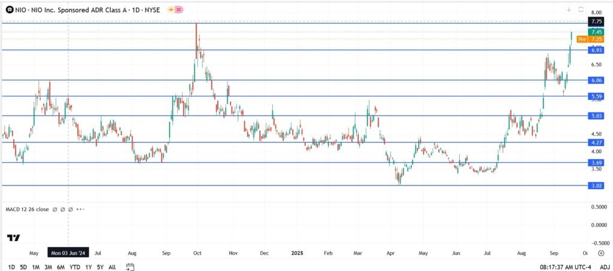Click the down-arrow icon at the chart's top right
The image size is (613, 271).
tap(569, 10)
